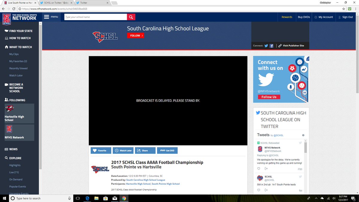The width and height of the screenshot is (359, 202).
Task: Like the SCHSL '14-7 South Pointe leads' tweet
Action: click(259, 190)
